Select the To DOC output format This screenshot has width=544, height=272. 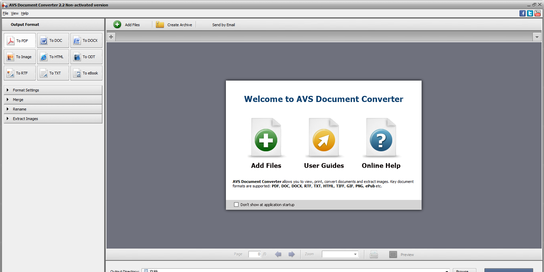[x=53, y=40]
